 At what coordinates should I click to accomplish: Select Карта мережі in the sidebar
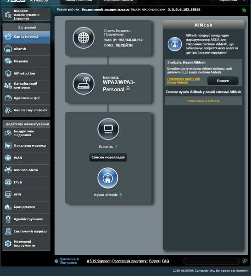tap(27, 37)
